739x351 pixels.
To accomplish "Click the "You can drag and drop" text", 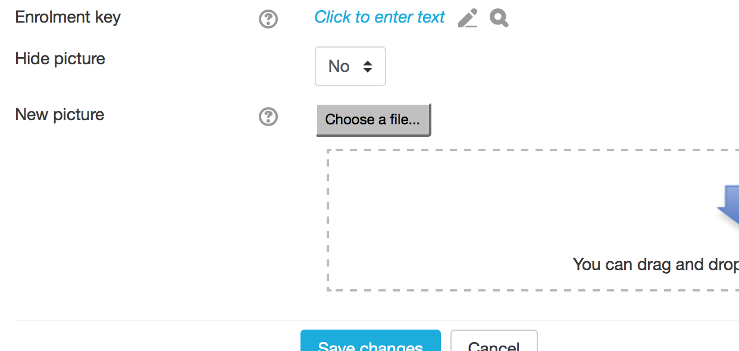I will pyautogui.click(x=656, y=264).
